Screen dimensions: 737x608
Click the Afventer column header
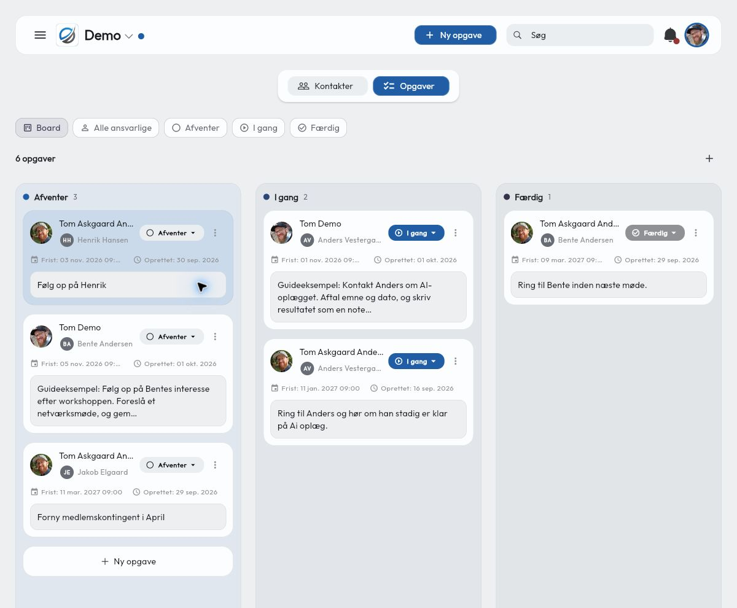point(51,197)
